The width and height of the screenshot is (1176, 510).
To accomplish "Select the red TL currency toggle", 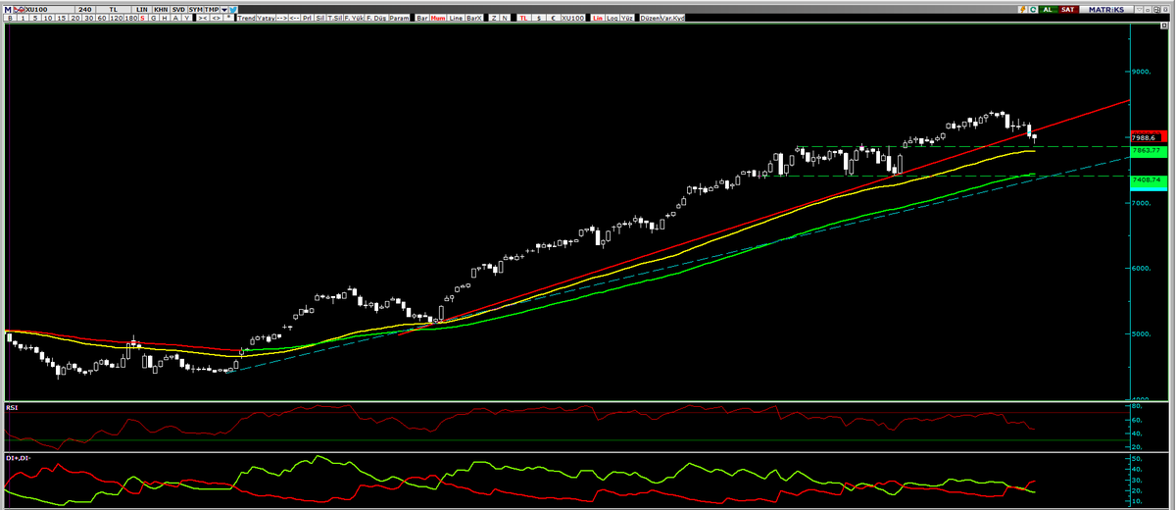I will coord(523,19).
